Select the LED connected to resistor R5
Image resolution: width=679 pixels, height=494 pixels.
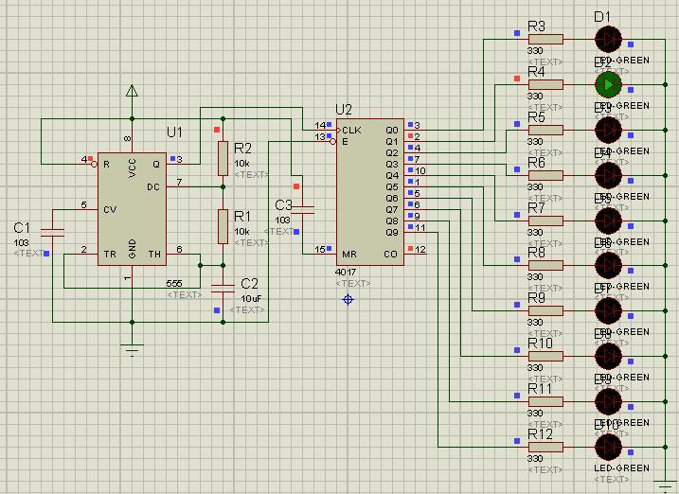[608, 131]
